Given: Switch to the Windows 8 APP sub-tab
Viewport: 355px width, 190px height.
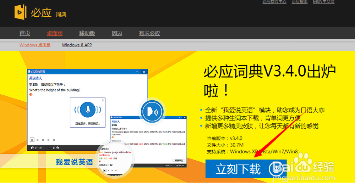Looking at the screenshot, I should [x=77, y=45].
